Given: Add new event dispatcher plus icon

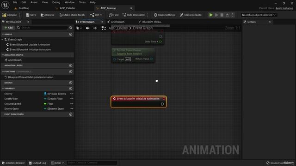Looking at the screenshot, I should click(71, 114).
